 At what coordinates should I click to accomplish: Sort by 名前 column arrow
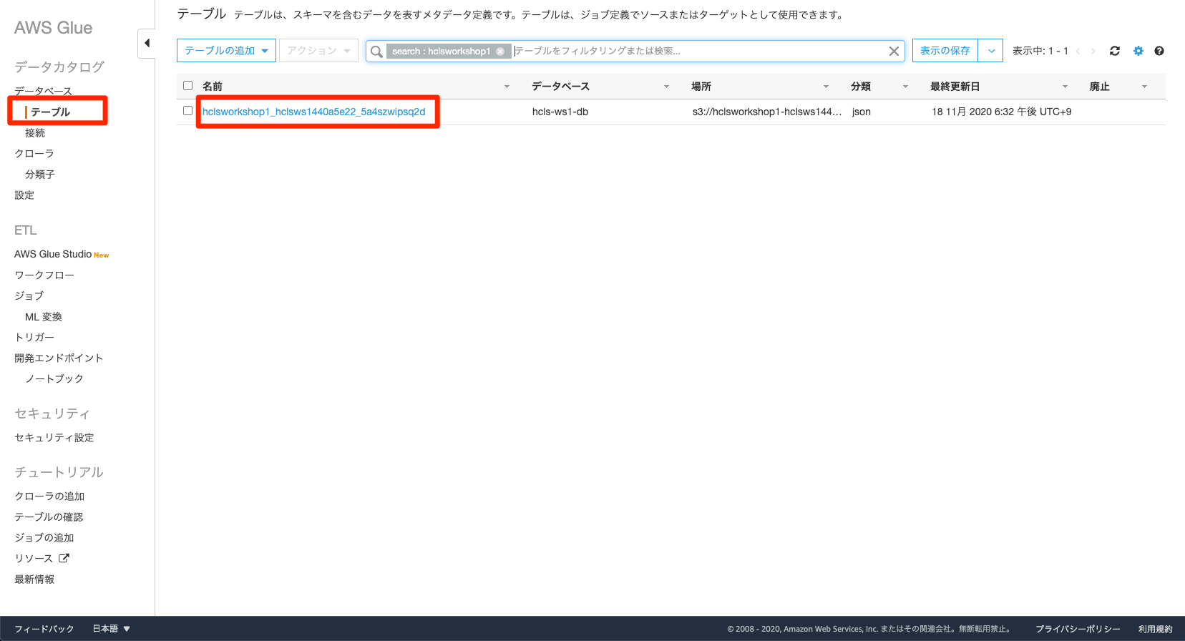coord(507,87)
